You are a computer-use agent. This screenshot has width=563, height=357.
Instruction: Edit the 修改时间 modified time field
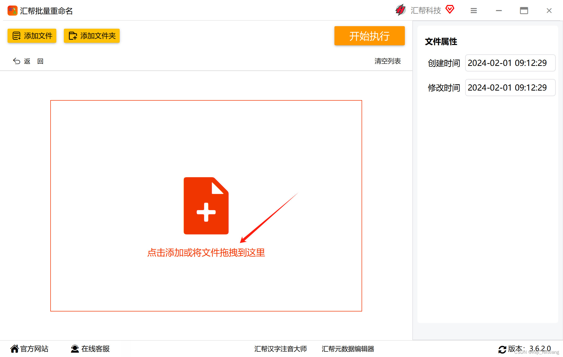pyautogui.click(x=510, y=88)
